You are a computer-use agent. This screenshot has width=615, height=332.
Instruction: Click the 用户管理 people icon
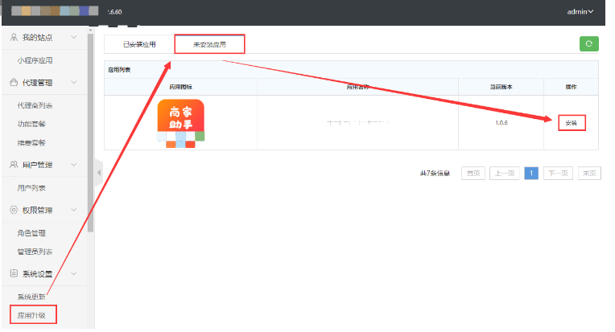[14, 165]
